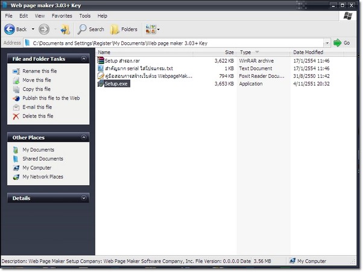This screenshot has width=363, height=272.
Task: Select the file named Setup.exe
Action: [x=116, y=84]
